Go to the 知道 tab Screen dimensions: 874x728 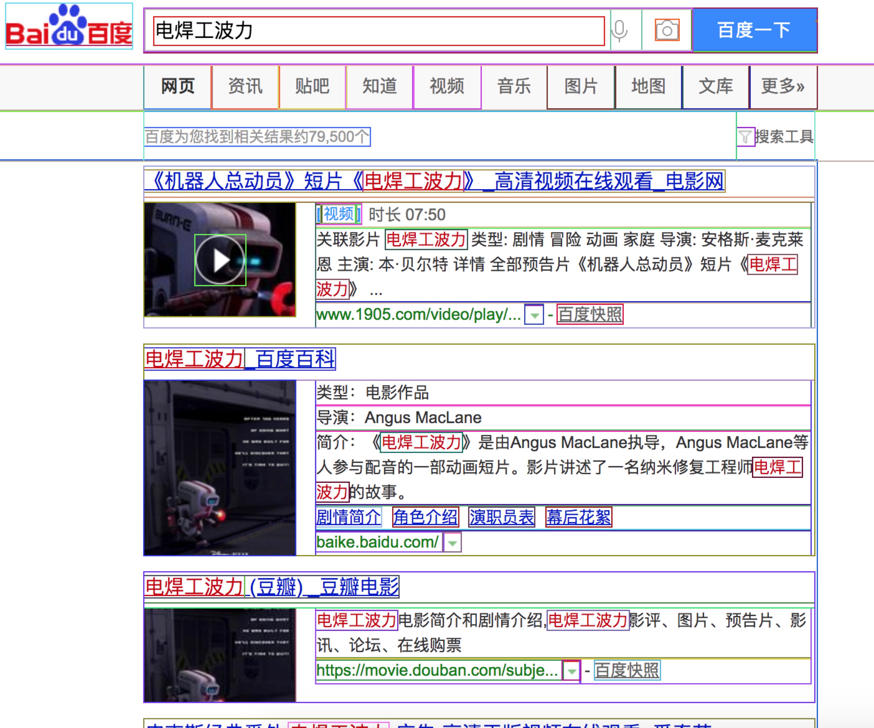[379, 87]
